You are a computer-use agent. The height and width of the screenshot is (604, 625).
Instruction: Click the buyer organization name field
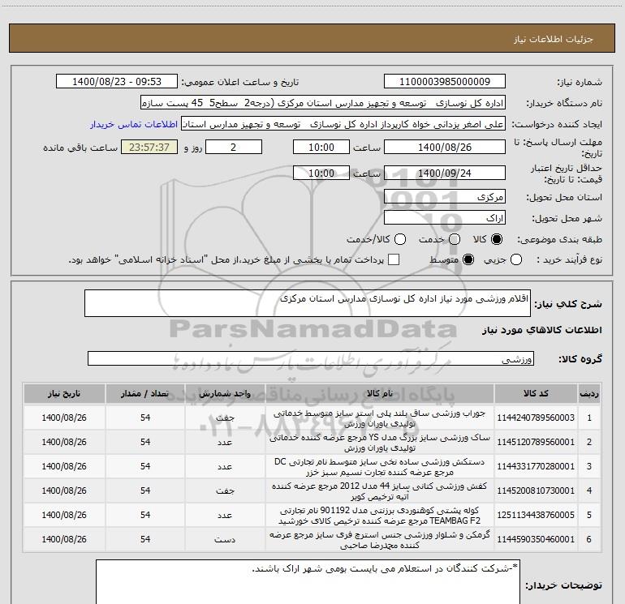pos(323,103)
